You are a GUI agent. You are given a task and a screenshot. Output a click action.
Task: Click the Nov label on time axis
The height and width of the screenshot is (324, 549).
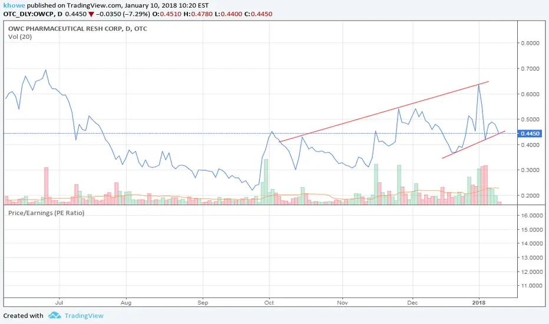coord(342,302)
